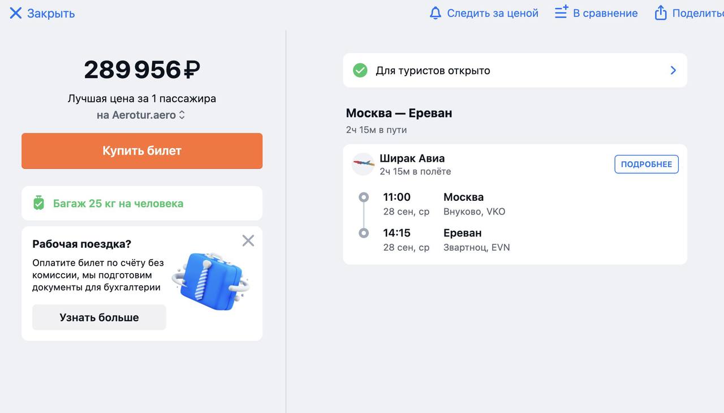
Task: Click the 289 956 ₽ price text
Action: click(x=141, y=70)
